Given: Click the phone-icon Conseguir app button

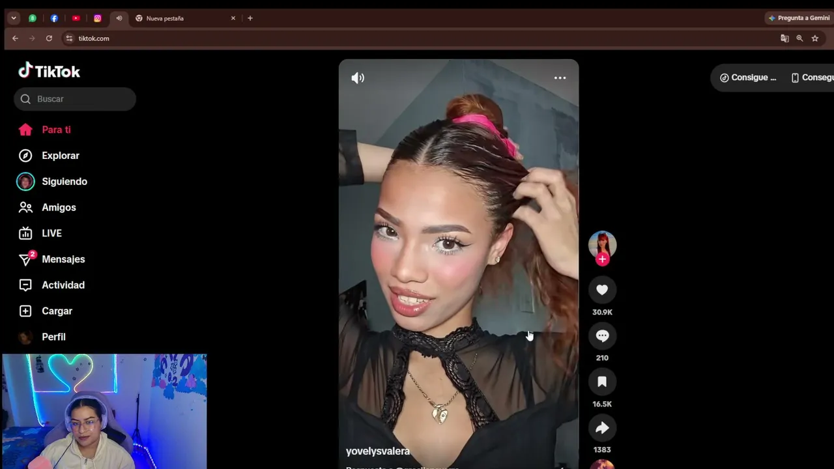Looking at the screenshot, I should point(812,78).
